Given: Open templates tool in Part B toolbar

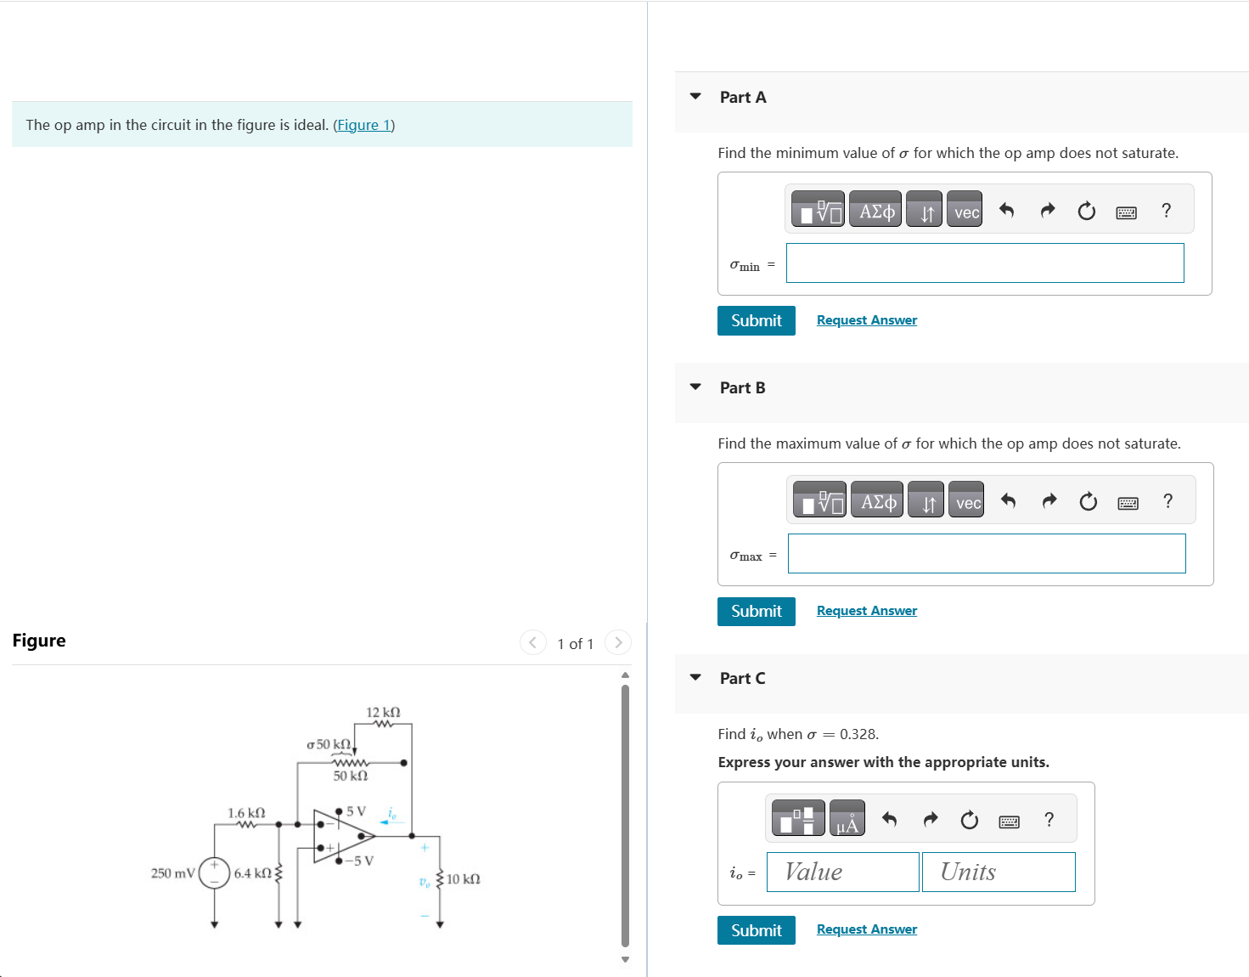Looking at the screenshot, I should (x=819, y=500).
